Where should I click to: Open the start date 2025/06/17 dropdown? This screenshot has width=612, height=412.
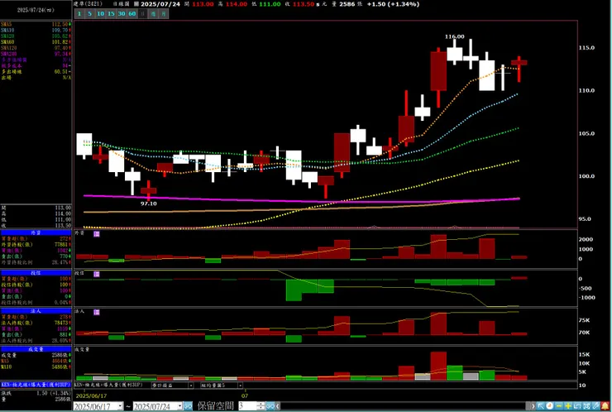pyautogui.click(x=120, y=406)
